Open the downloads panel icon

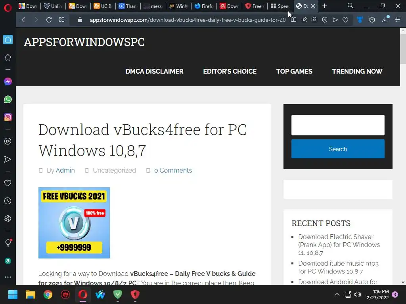pyautogui.click(x=385, y=19)
